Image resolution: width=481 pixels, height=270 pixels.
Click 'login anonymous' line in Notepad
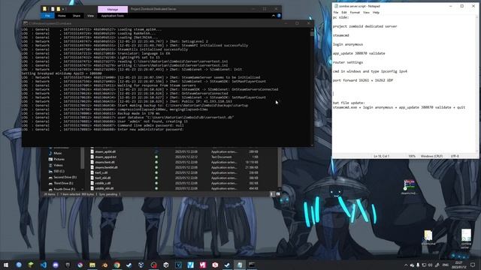coord(348,44)
